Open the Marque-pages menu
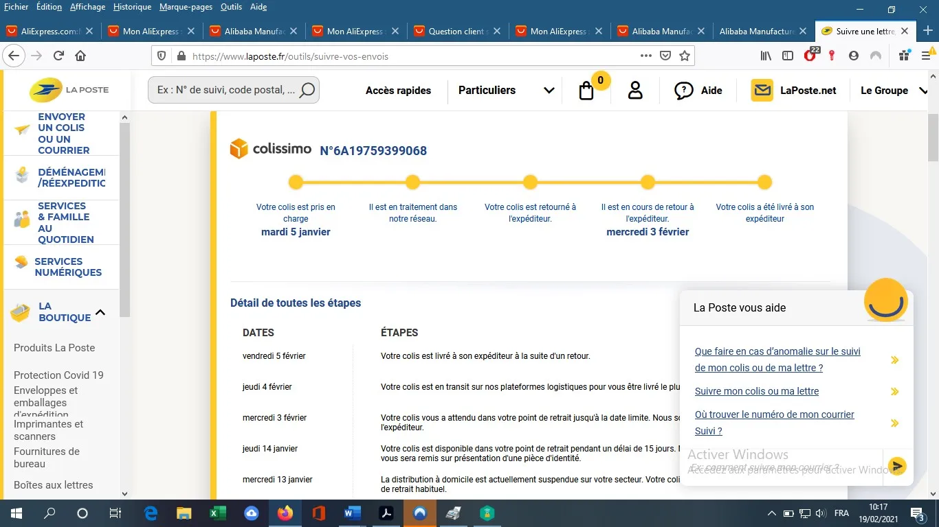Viewport: 939px width, 527px height. (186, 7)
